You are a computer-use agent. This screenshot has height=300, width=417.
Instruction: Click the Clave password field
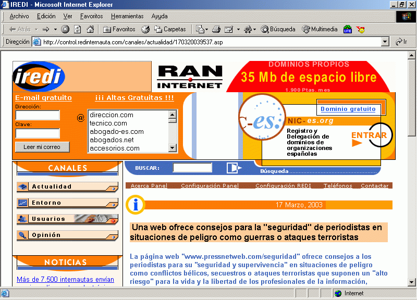click(38, 133)
